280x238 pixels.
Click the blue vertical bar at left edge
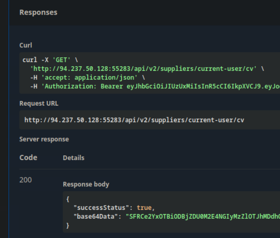coord(8,119)
